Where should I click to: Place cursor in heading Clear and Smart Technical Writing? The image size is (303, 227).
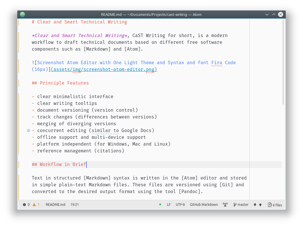(79, 22)
